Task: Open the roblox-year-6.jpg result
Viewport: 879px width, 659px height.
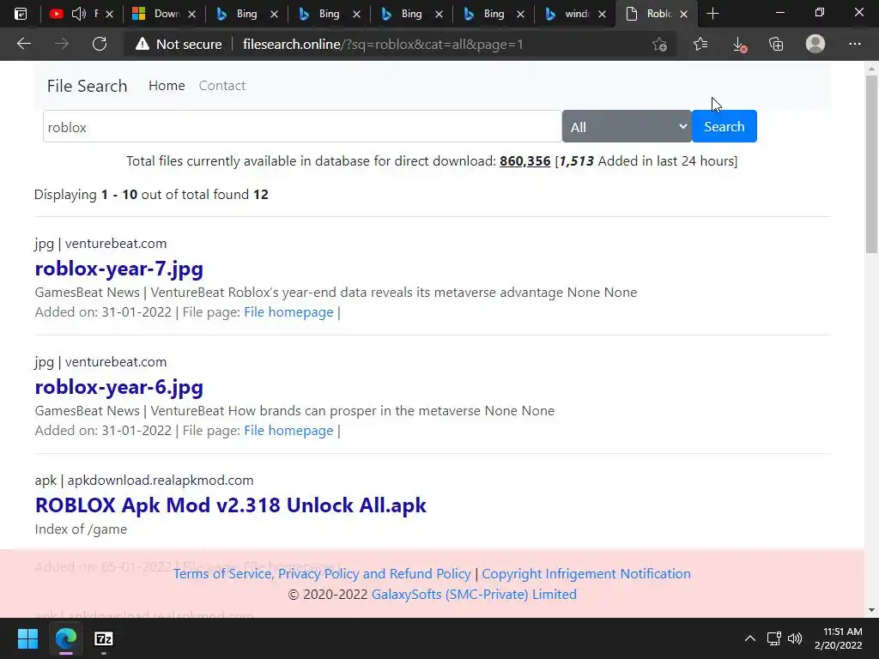Action: (x=118, y=387)
